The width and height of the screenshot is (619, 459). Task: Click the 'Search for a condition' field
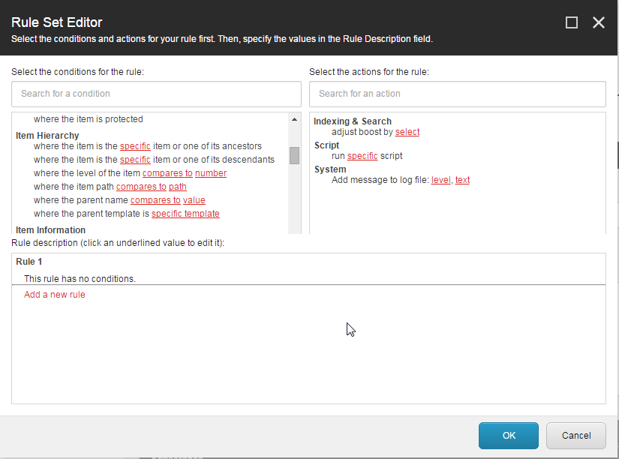point(156,94)
